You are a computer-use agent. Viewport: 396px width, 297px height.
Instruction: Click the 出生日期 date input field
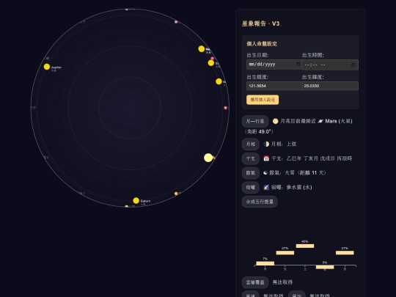click(x=274, y=65)
